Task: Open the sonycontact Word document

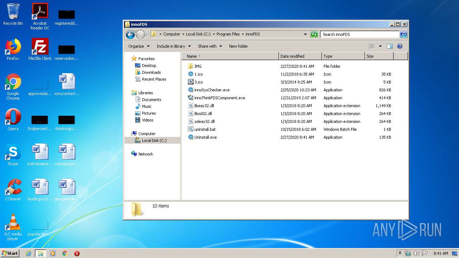Action: pyautogui.click(x=67, y=85)
